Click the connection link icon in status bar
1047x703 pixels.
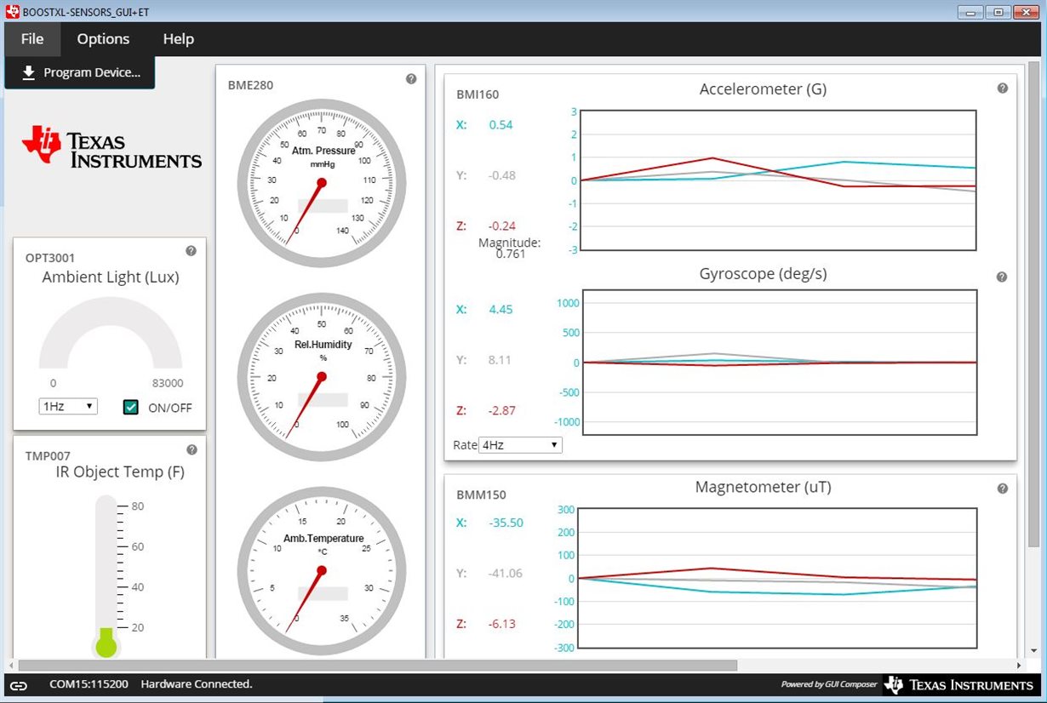click(x=19, y=684)
